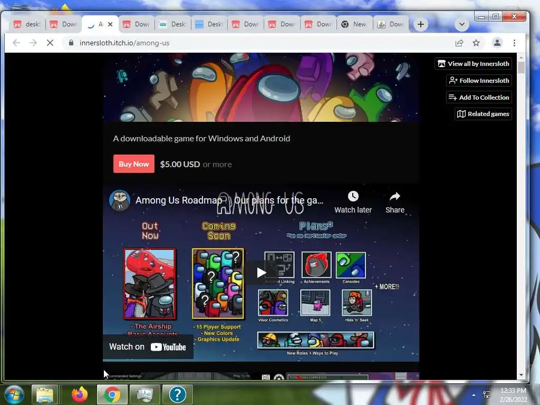
Task: Select the sixth tab with blue icon
Action: tap(209, 24)
